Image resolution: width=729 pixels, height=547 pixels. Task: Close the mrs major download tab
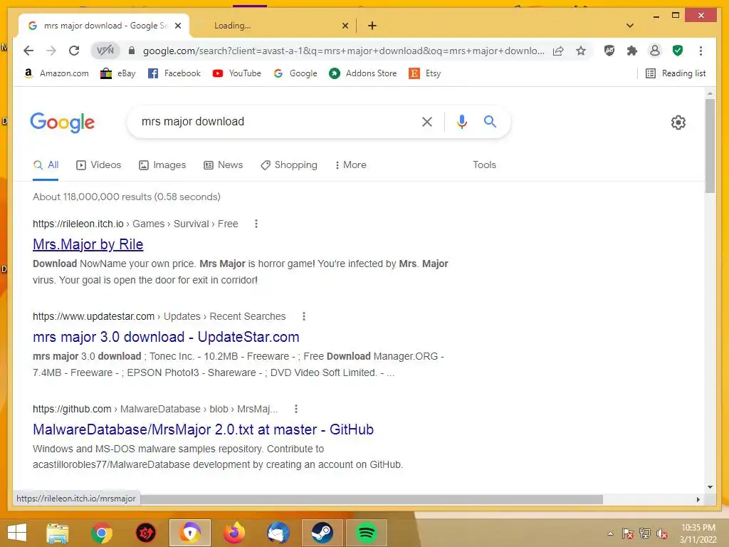(177, 26)
